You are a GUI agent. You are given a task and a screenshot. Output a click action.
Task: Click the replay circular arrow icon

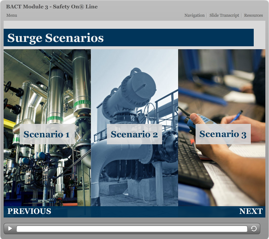pos(254,228)
